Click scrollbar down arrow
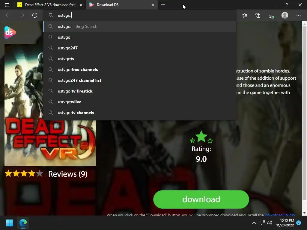Screen dimensions: 307x230 pyautogui.click(x=304, y=213)
